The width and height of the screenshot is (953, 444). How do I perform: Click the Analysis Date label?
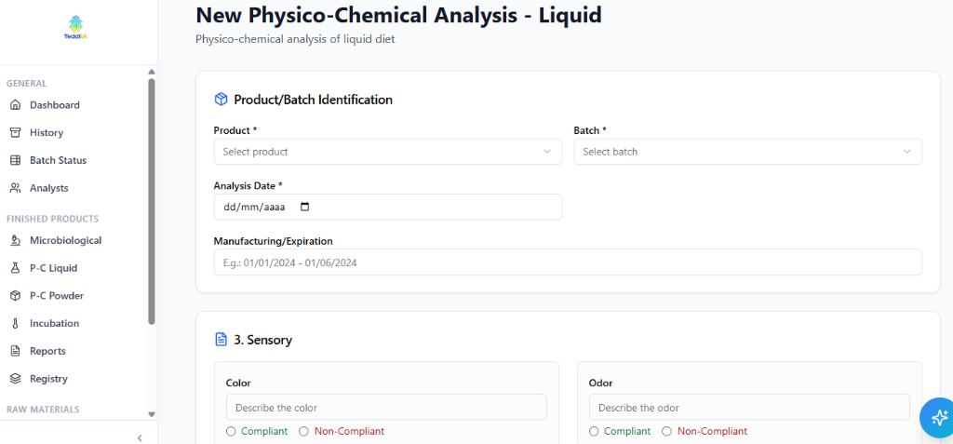pyautogui.click(x=248, y=185)
